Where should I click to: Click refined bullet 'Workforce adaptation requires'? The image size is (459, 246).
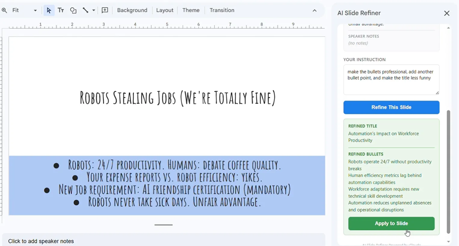(x=384, y=193)
